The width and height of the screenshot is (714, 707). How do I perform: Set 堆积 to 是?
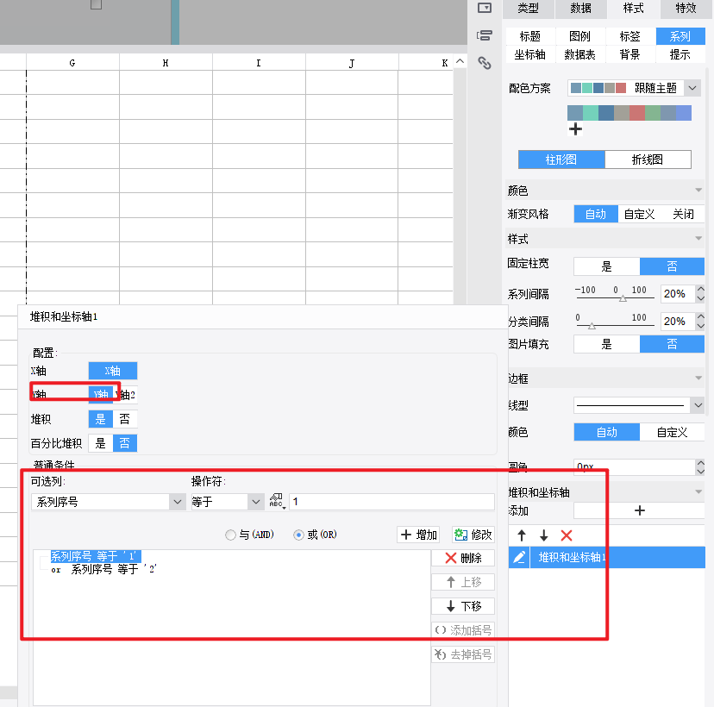pos(101,419)
